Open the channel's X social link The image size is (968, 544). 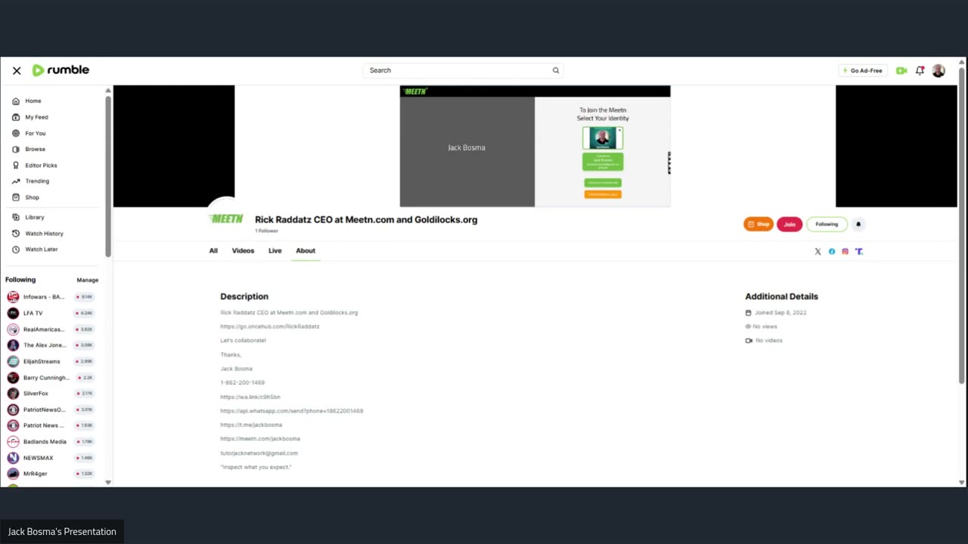click(818, 252)
